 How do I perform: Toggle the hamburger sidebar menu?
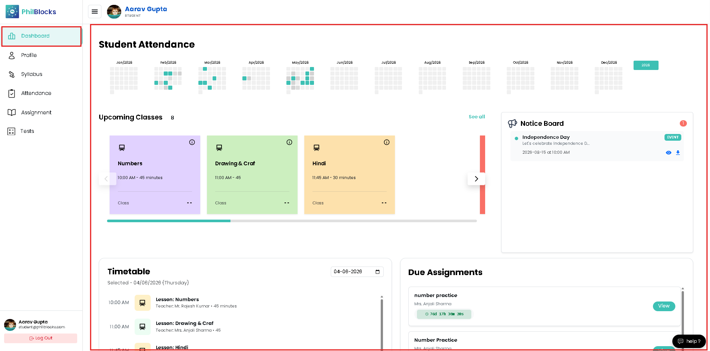[x=95, y=12]
